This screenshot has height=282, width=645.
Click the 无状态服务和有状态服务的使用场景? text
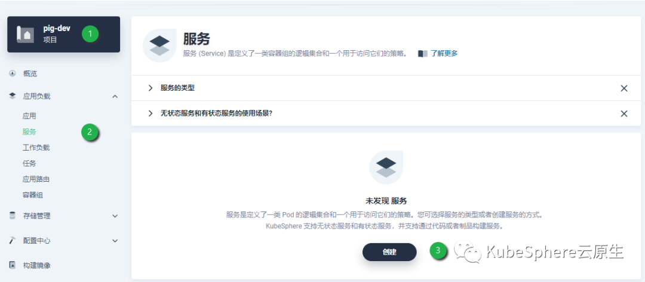pyautogui.click(x=216, y=113)
